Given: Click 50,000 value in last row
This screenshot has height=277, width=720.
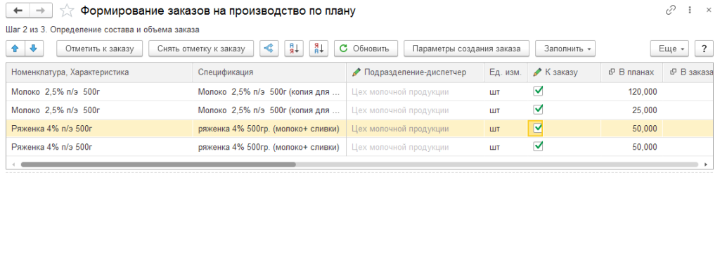Looking at the screenshot, I should tap(645, 147).
